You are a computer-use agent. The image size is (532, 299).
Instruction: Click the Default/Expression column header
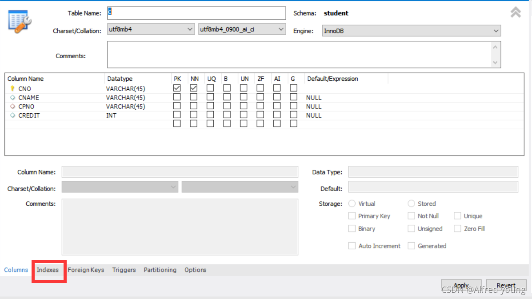[332, 79]
